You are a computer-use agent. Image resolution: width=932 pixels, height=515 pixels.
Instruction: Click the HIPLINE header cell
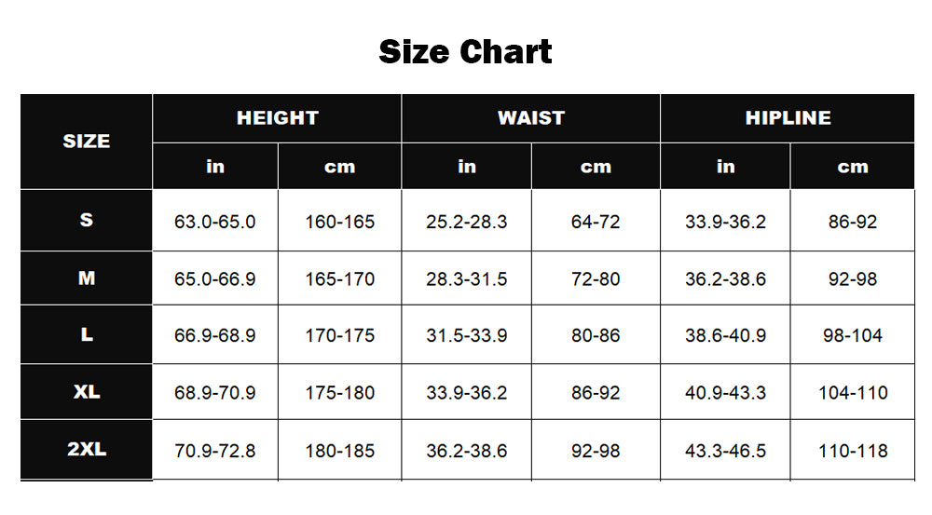click(x=788, y=118)
